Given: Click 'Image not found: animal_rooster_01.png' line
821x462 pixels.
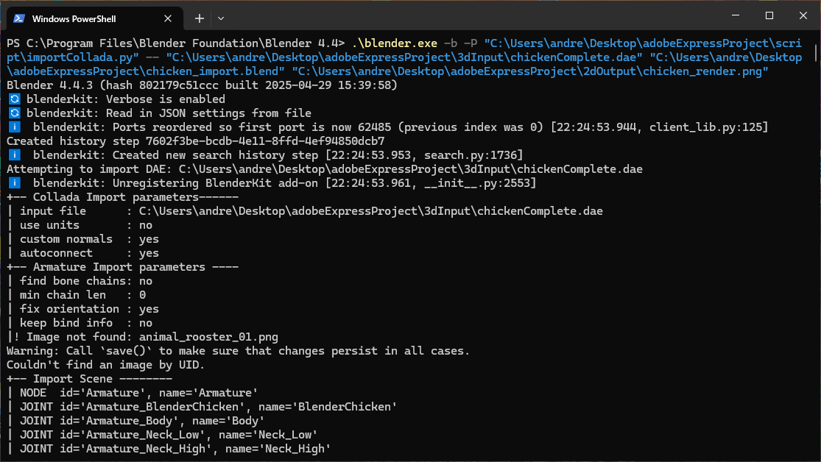Looking at the screenshot, I should (x=142, y=337).
